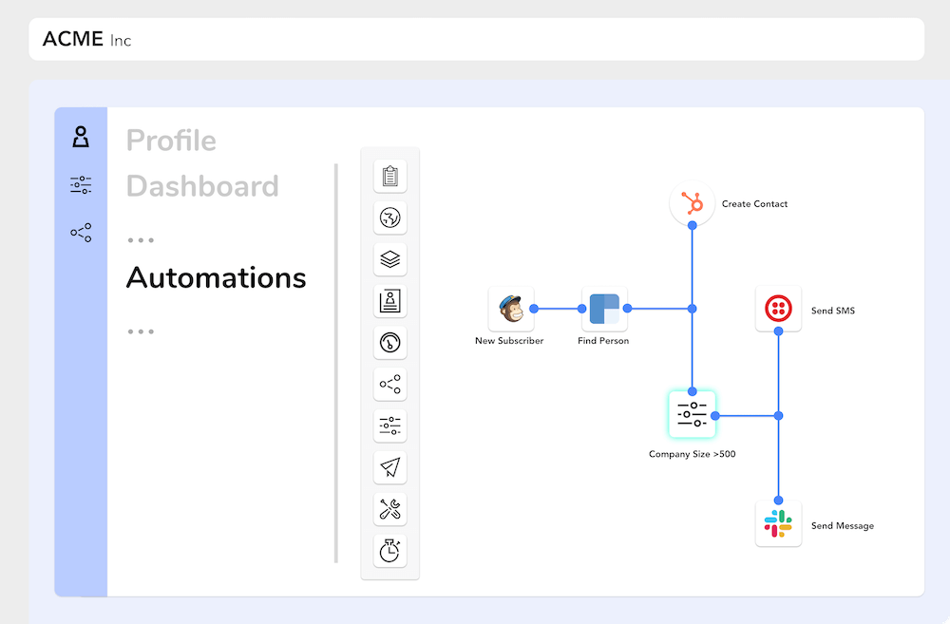
Task: Click the share nodes icon in blue sidebar
Action: point(81,232)
